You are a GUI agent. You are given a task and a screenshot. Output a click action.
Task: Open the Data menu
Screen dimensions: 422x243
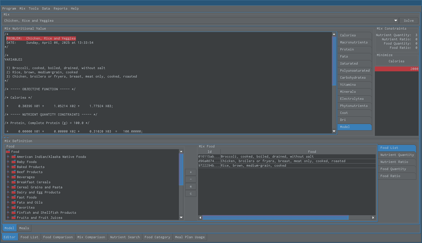(46, 8)
